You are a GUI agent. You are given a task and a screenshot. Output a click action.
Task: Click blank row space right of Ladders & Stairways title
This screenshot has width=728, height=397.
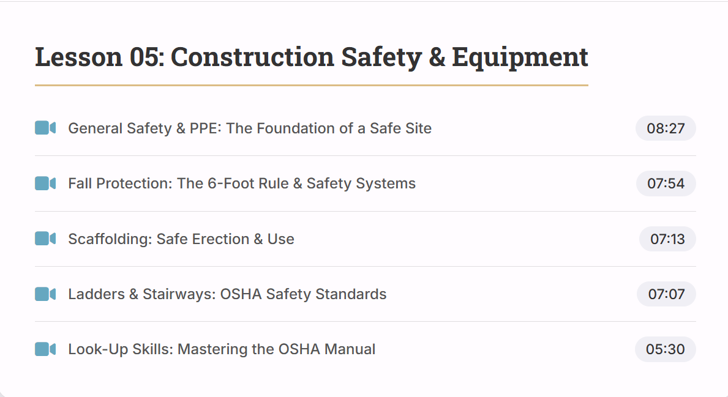[x=508, y=294]
